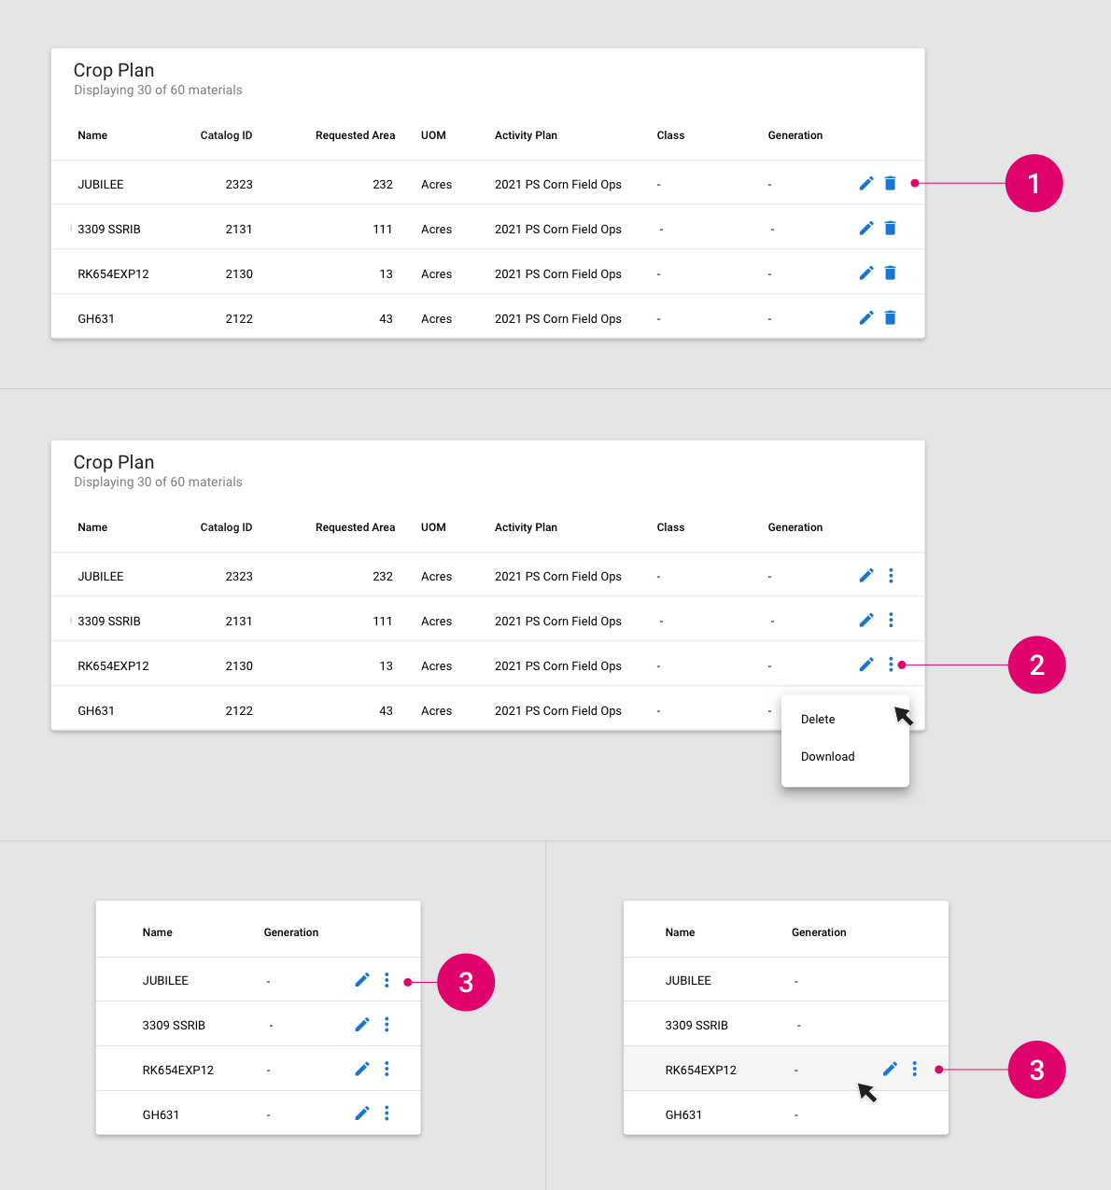Click the trash icon in the JUBILEE row
The image size is (1111, 1190).
tap(890, 183)
